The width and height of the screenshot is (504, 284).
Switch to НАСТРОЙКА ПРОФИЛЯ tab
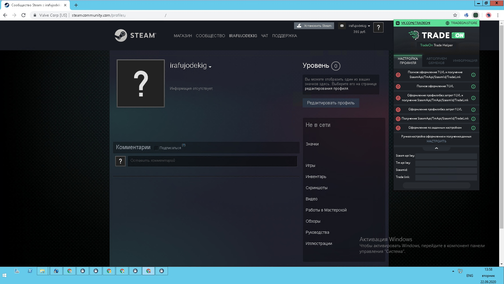tap(408, 61)
